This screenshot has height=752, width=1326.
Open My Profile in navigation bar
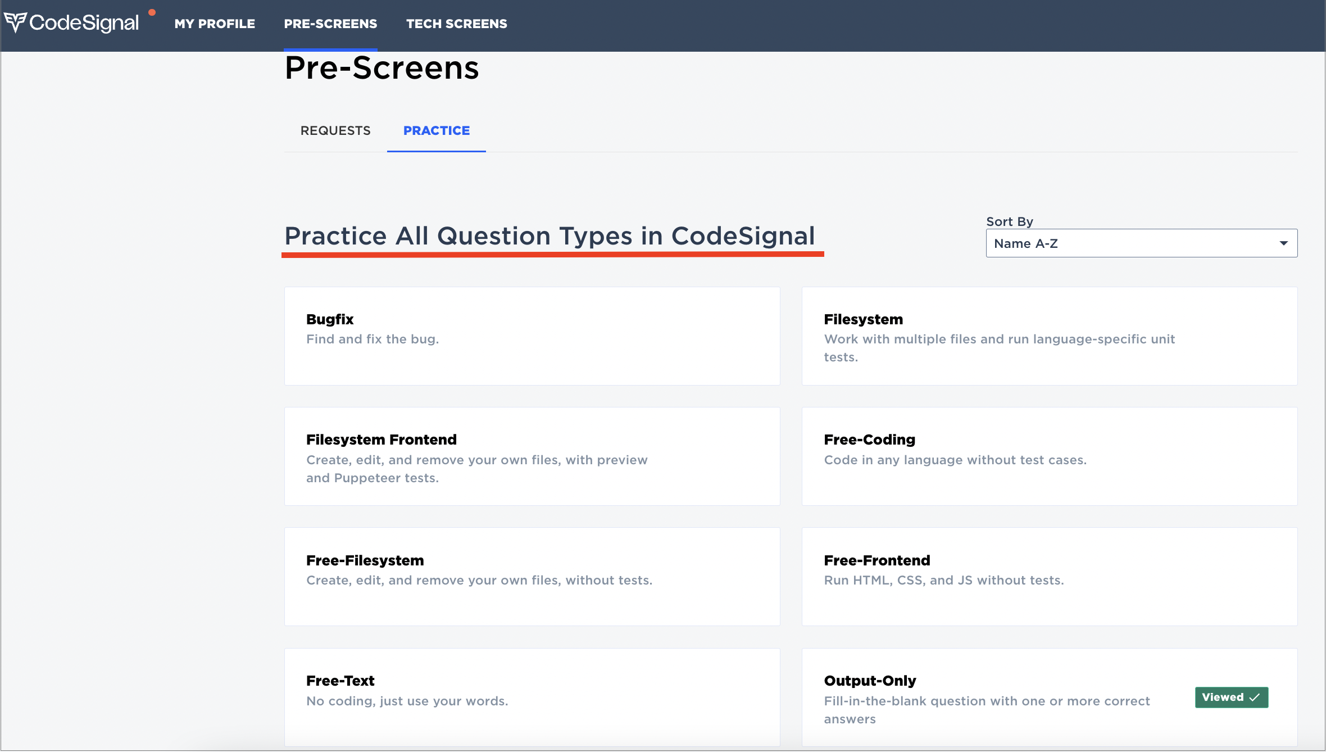(215, 24)
